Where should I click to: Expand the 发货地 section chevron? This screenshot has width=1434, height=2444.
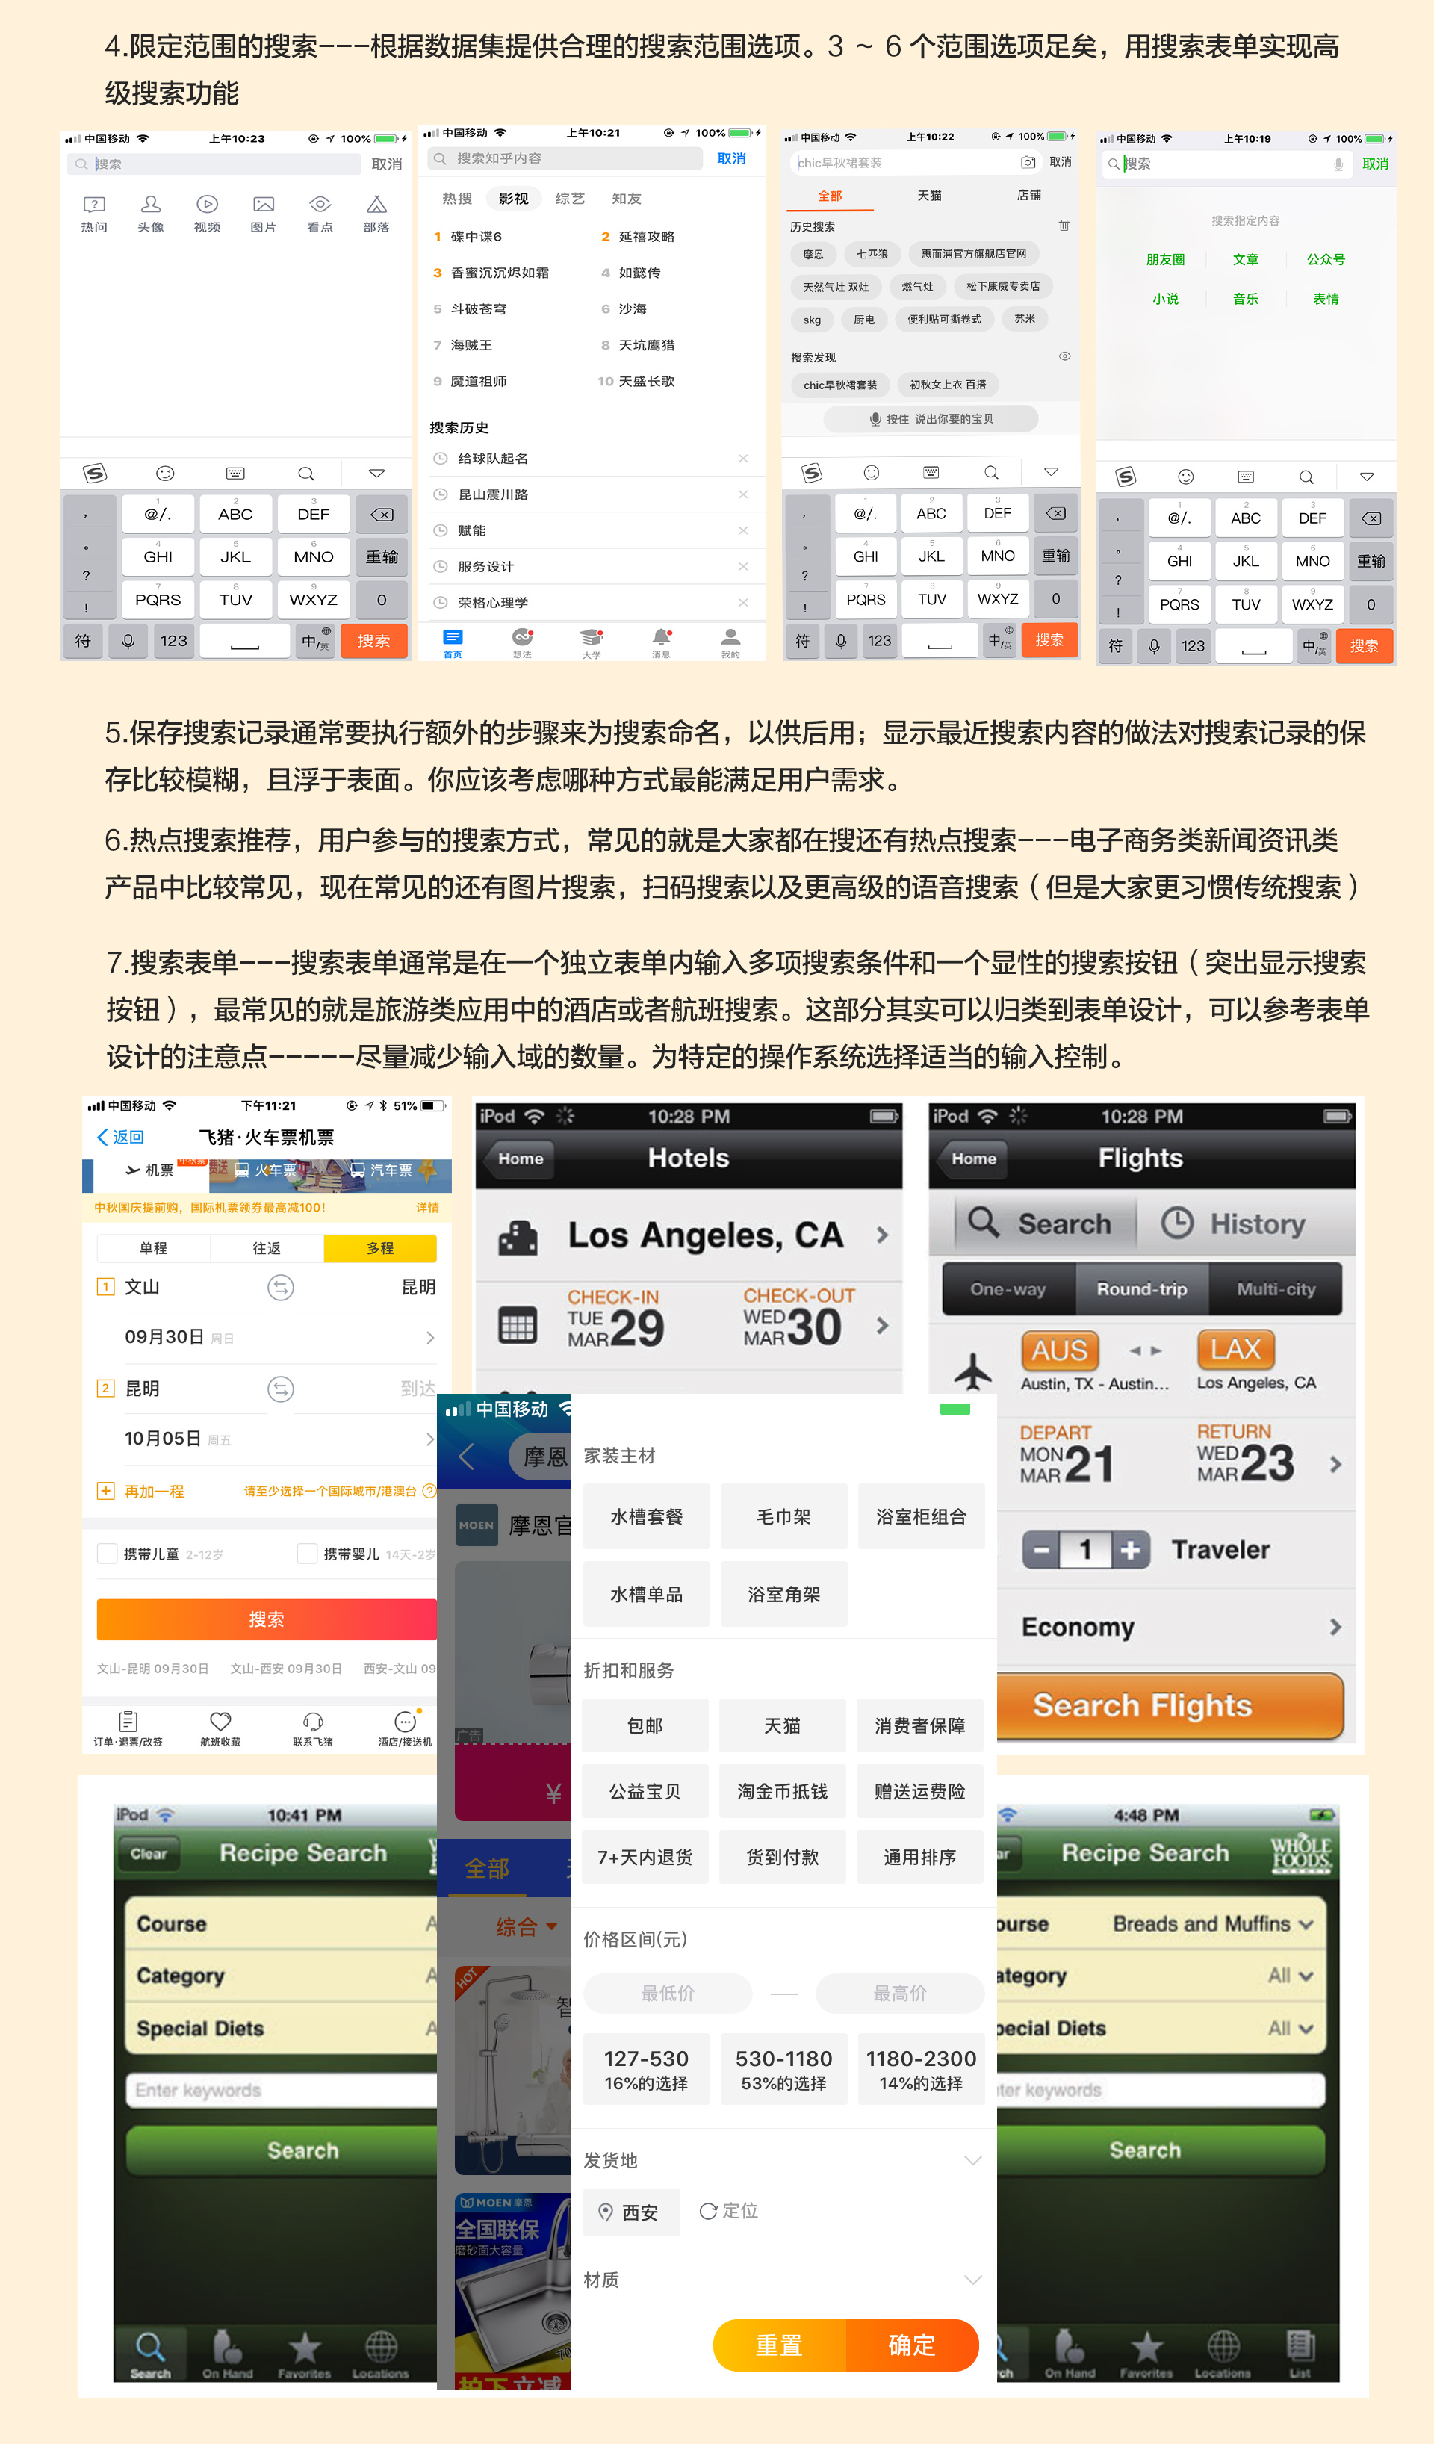click(973, 2161)
